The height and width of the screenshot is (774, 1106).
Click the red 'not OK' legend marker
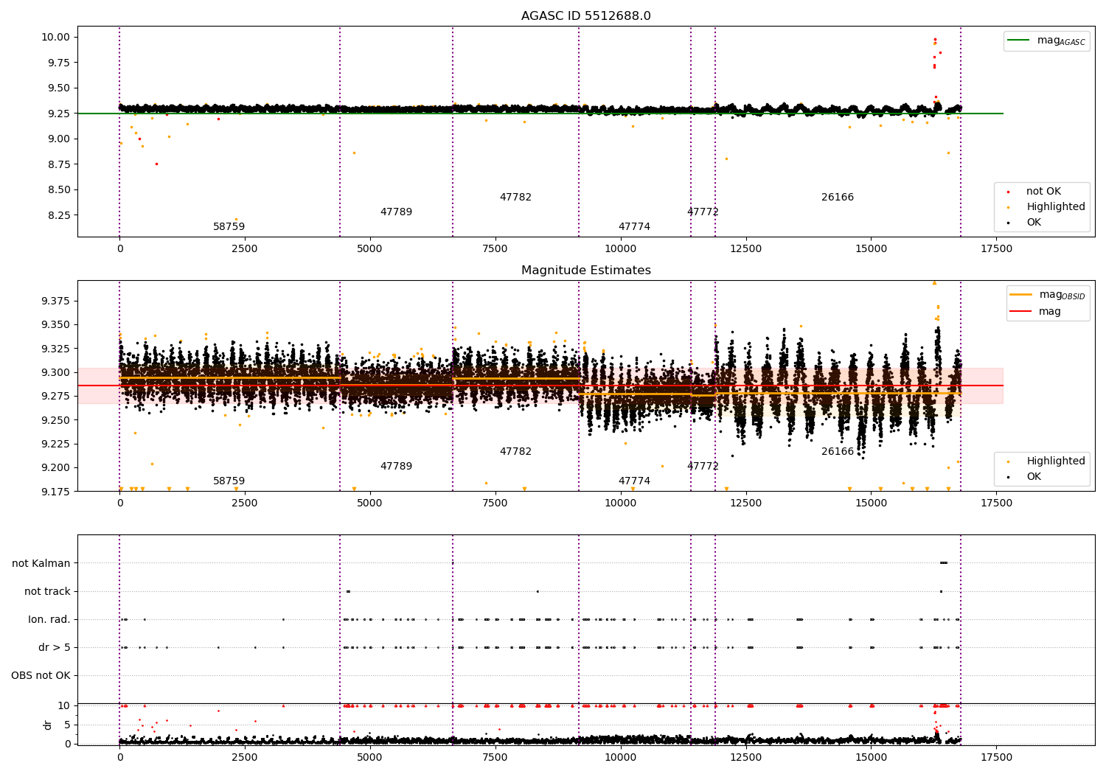click(1008, 192)
